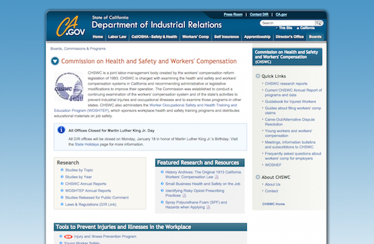Screen dimensions: 374x244
Task: Open History Archives 1913 Compensation Law link
Action: click(203, 175)
